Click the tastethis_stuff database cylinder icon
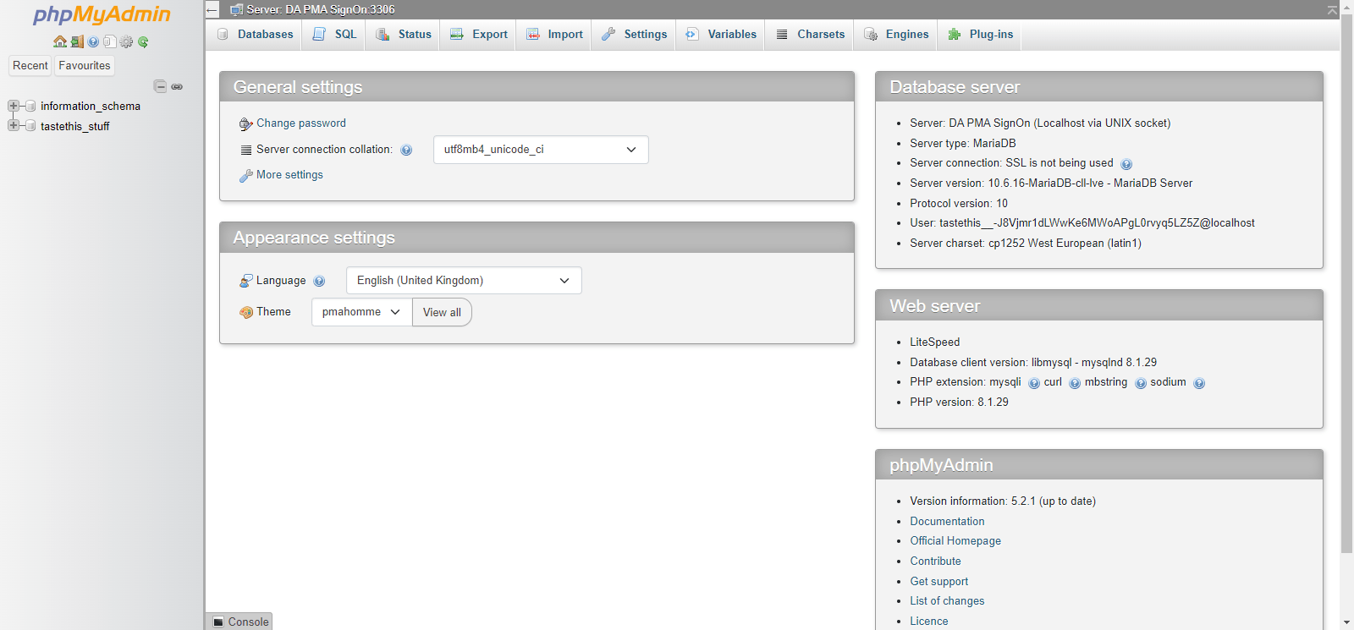The height and width of the screenshot is (630, 1354). click(31, 126)
